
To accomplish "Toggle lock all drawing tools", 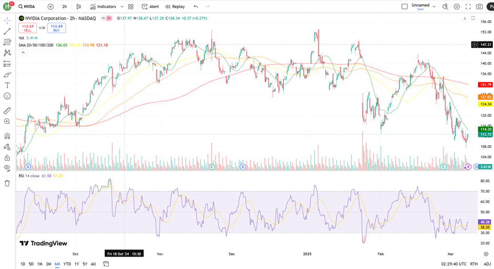I will [7, 157].
